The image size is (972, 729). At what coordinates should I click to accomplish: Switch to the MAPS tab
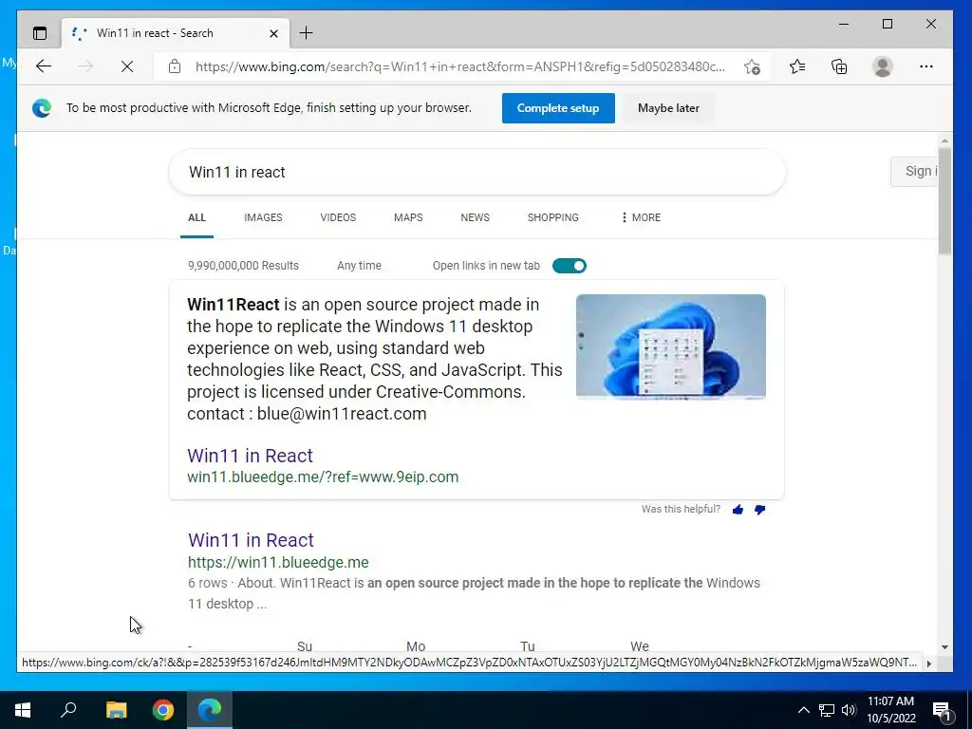tap(408, 217)
